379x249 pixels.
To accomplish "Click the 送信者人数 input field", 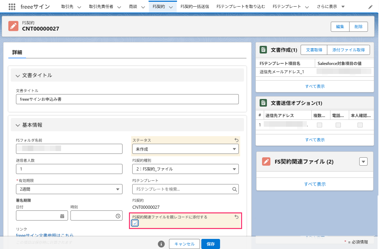I will click(69, 169).
